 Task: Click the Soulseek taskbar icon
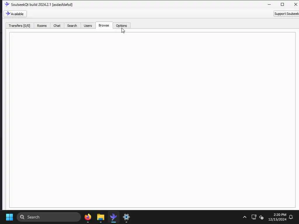point(114,217)
